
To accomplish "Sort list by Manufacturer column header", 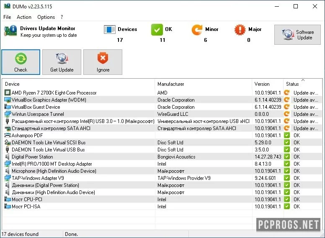I will (203, 84).
